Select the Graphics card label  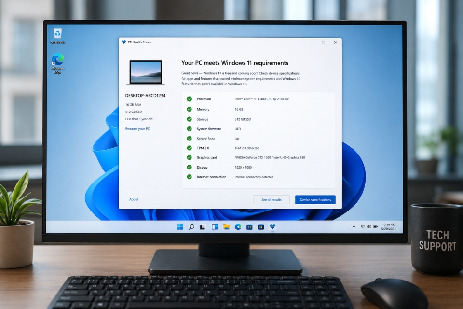pos(207,157)
